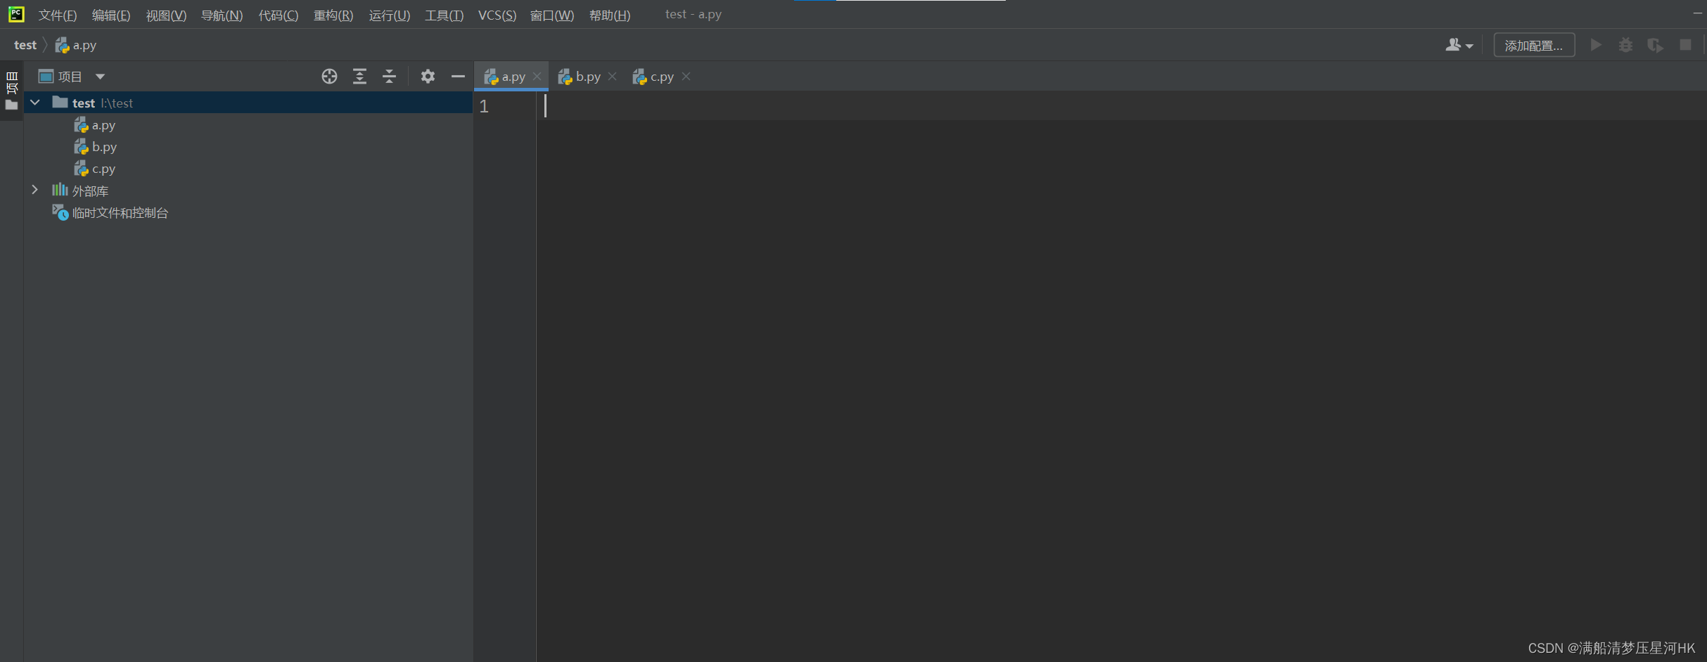Screen dimensions: 1707x662
Task: Expand the 外部库 node
Action: pos(34,190)
